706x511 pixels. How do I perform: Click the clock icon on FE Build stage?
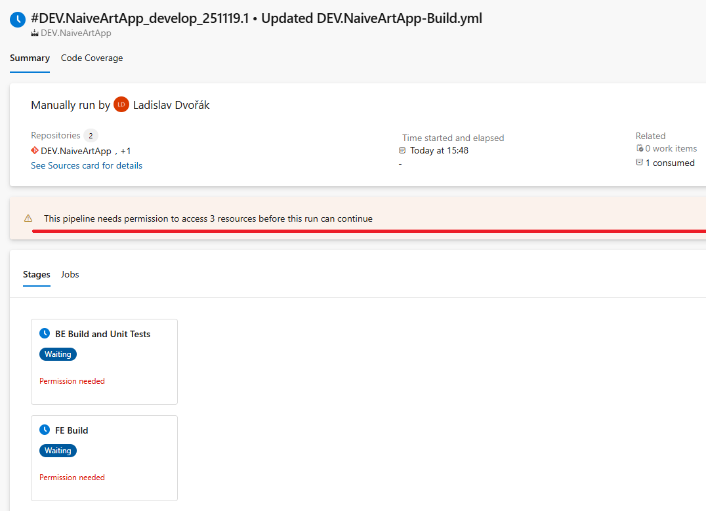45,430
